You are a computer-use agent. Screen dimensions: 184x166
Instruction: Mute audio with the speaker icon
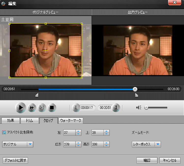click(139, 108)
